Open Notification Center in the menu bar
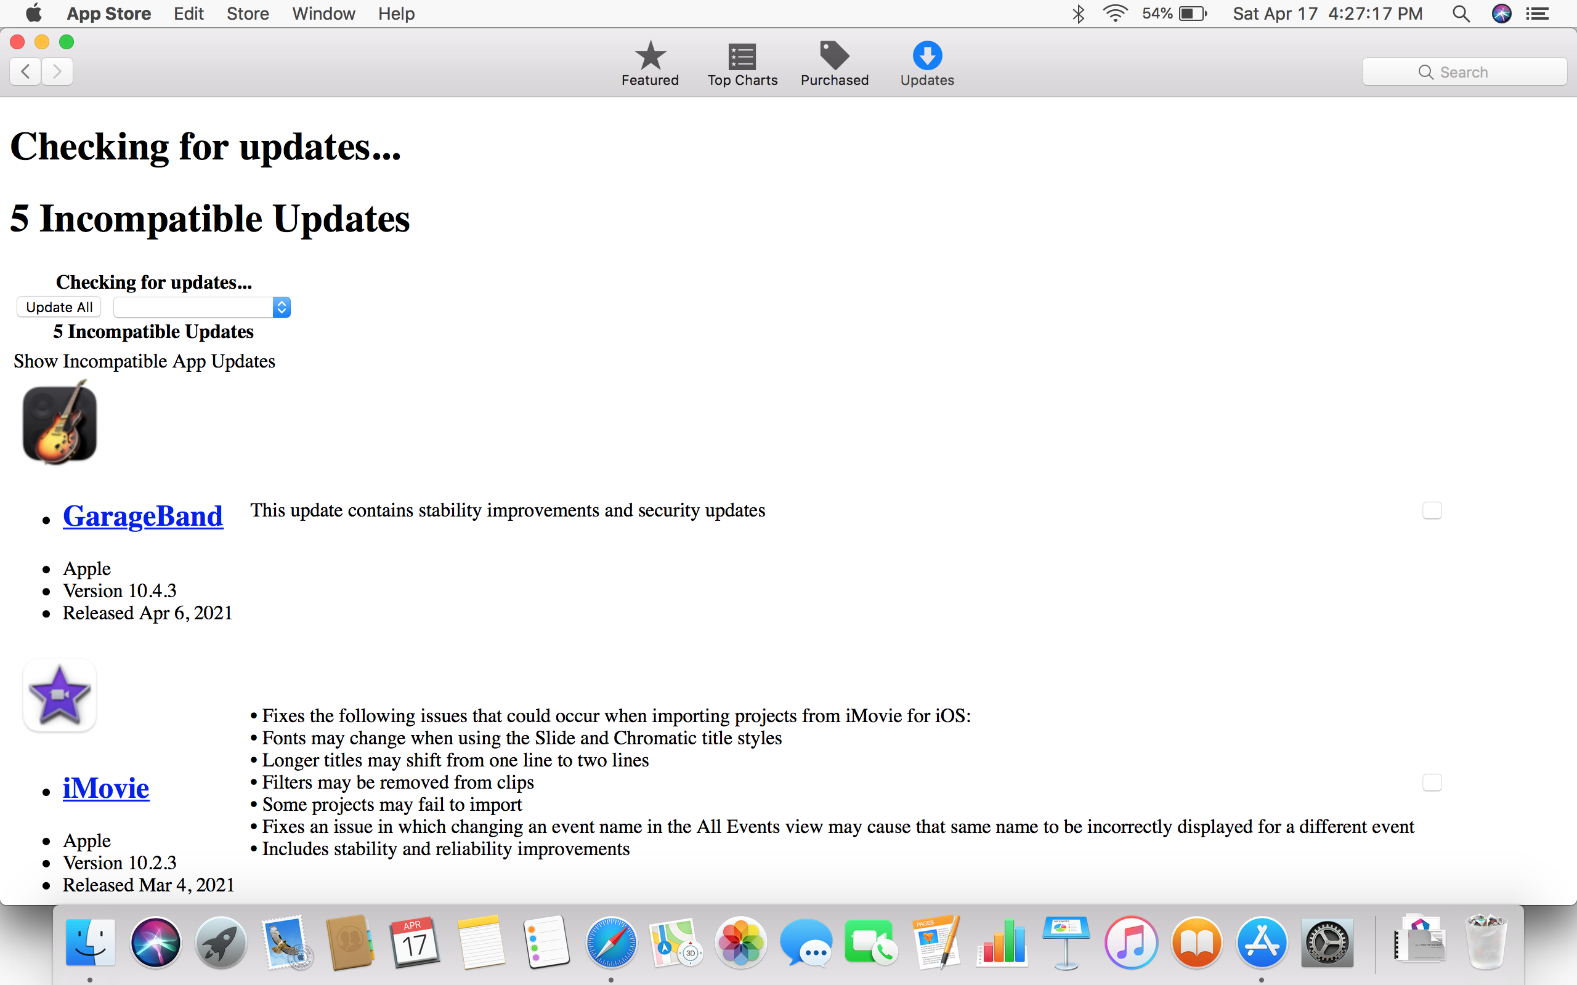 coord(1538,14)
